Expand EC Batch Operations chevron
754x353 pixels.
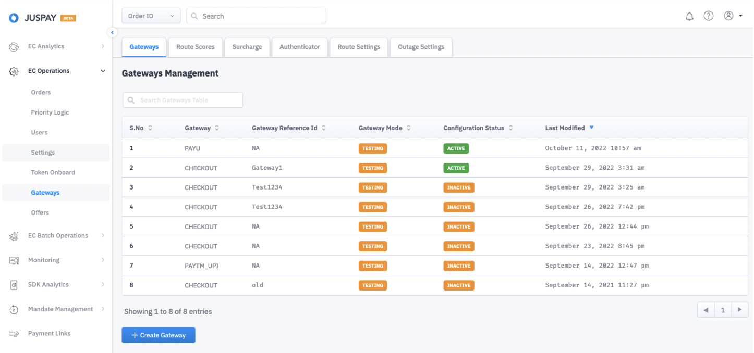pyautogui.click(x=103, y=235)
